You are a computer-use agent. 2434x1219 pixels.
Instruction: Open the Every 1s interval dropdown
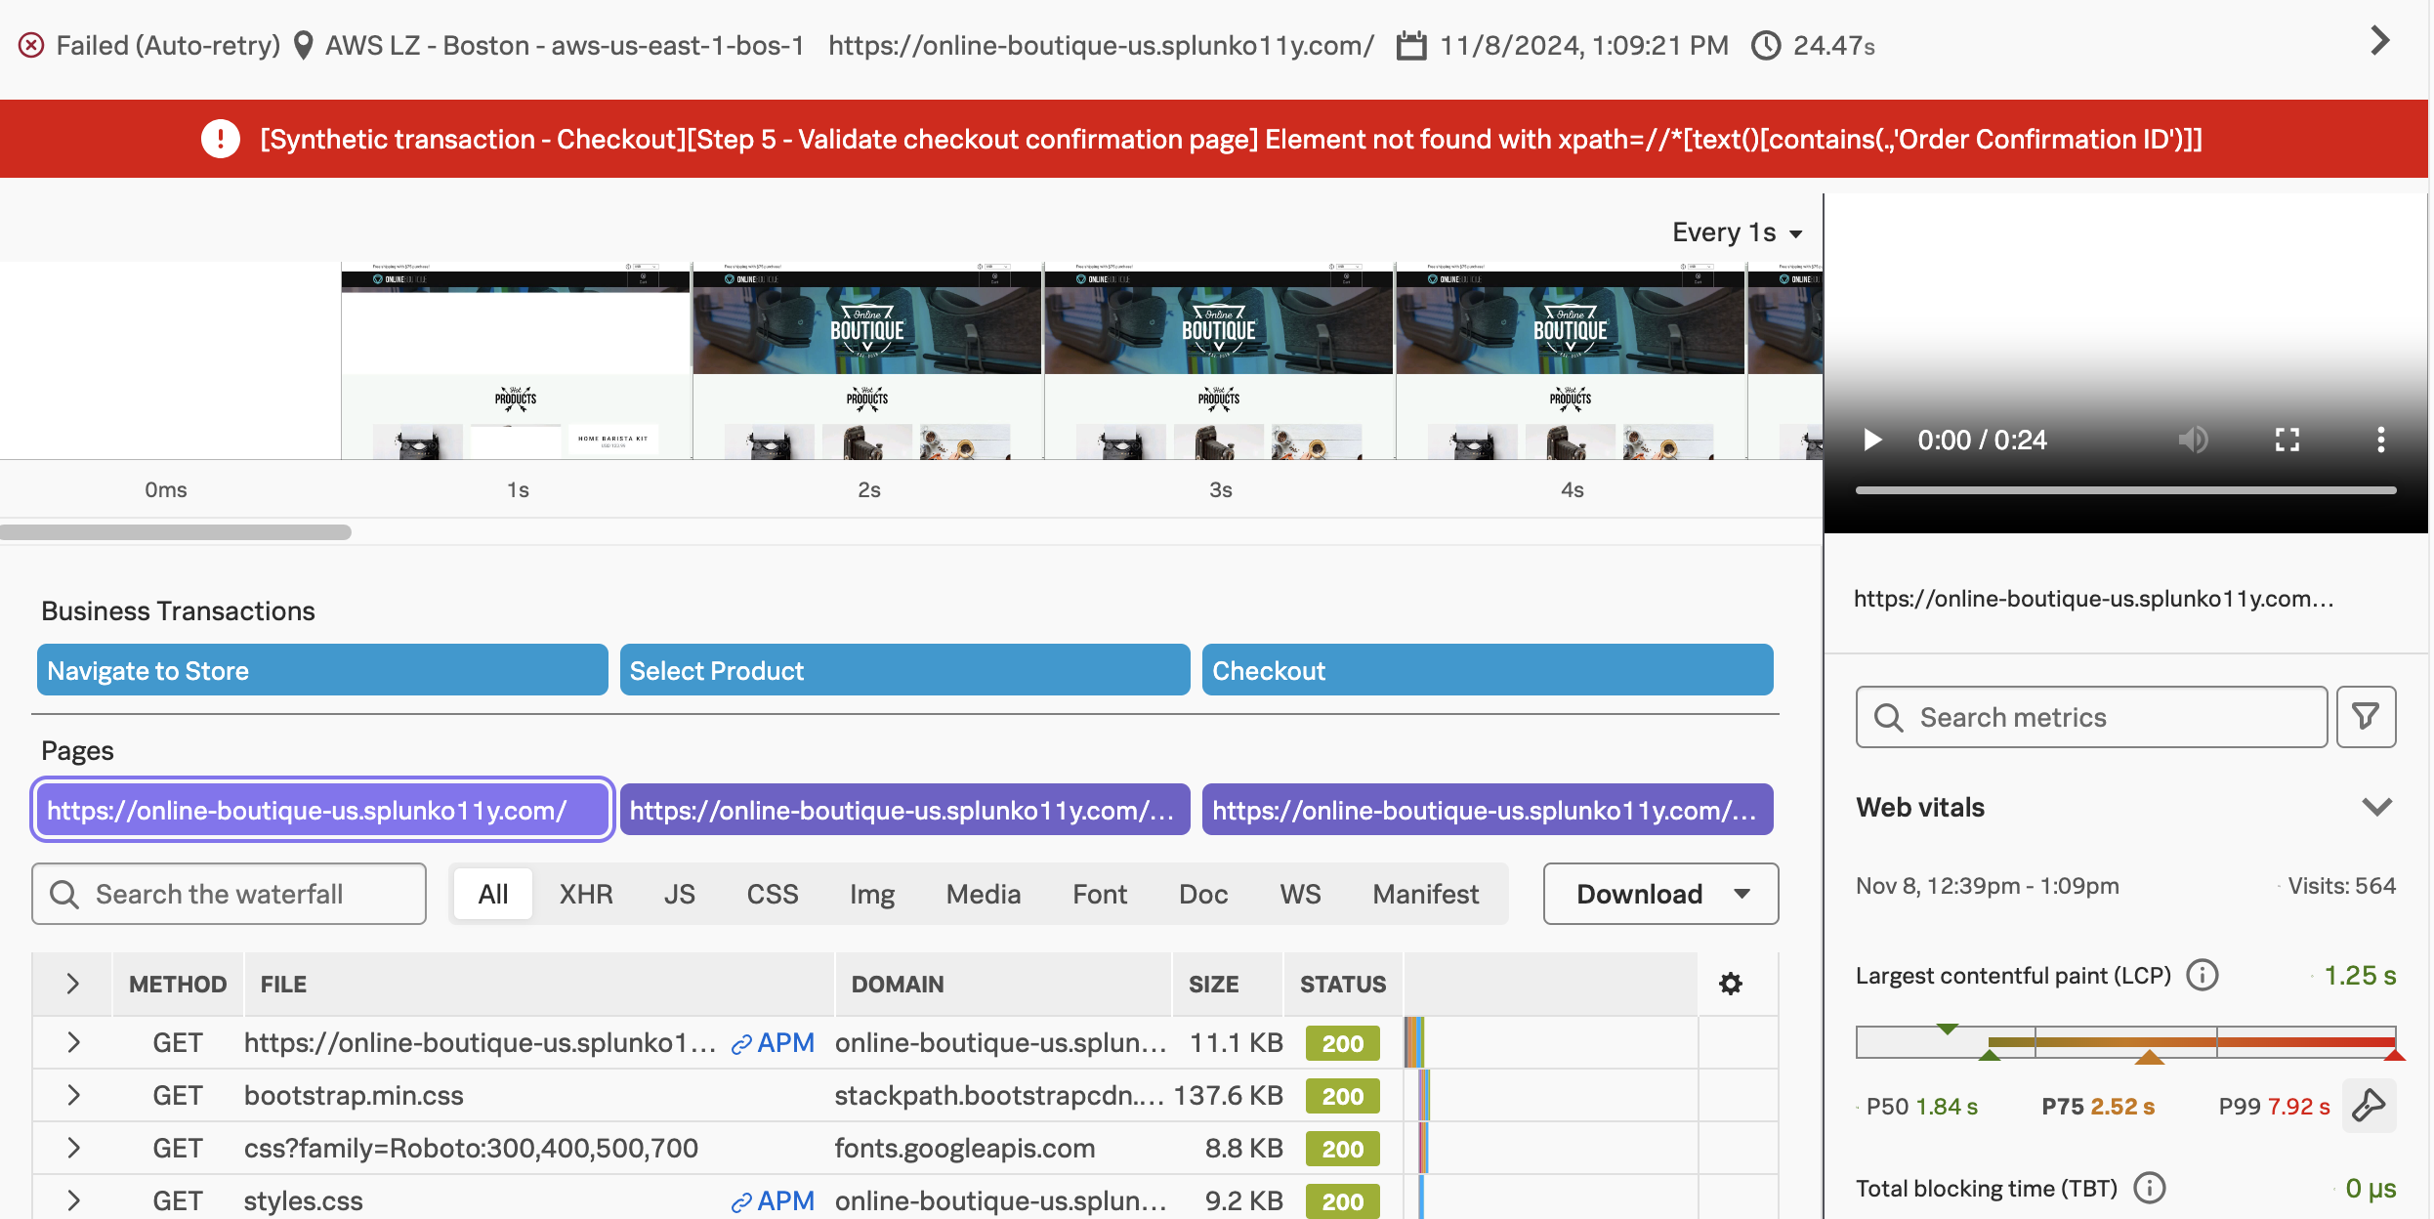(x=1737, y=232)
